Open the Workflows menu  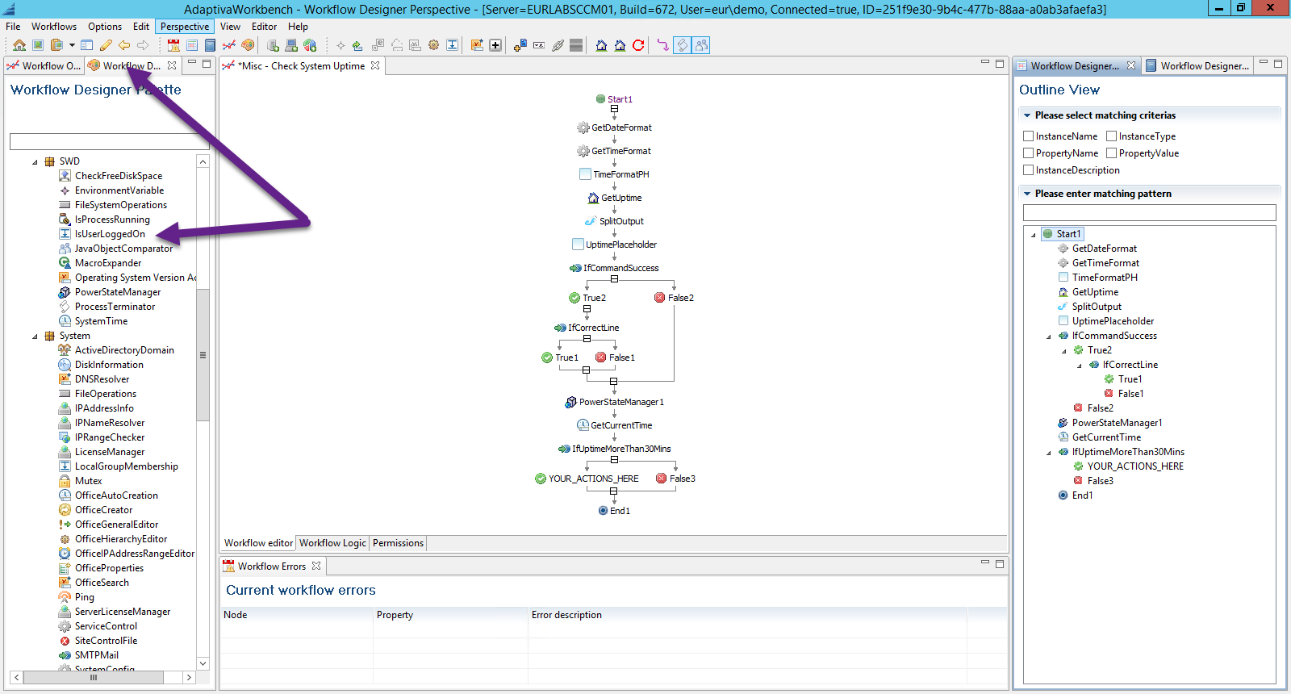click(54, 27)
